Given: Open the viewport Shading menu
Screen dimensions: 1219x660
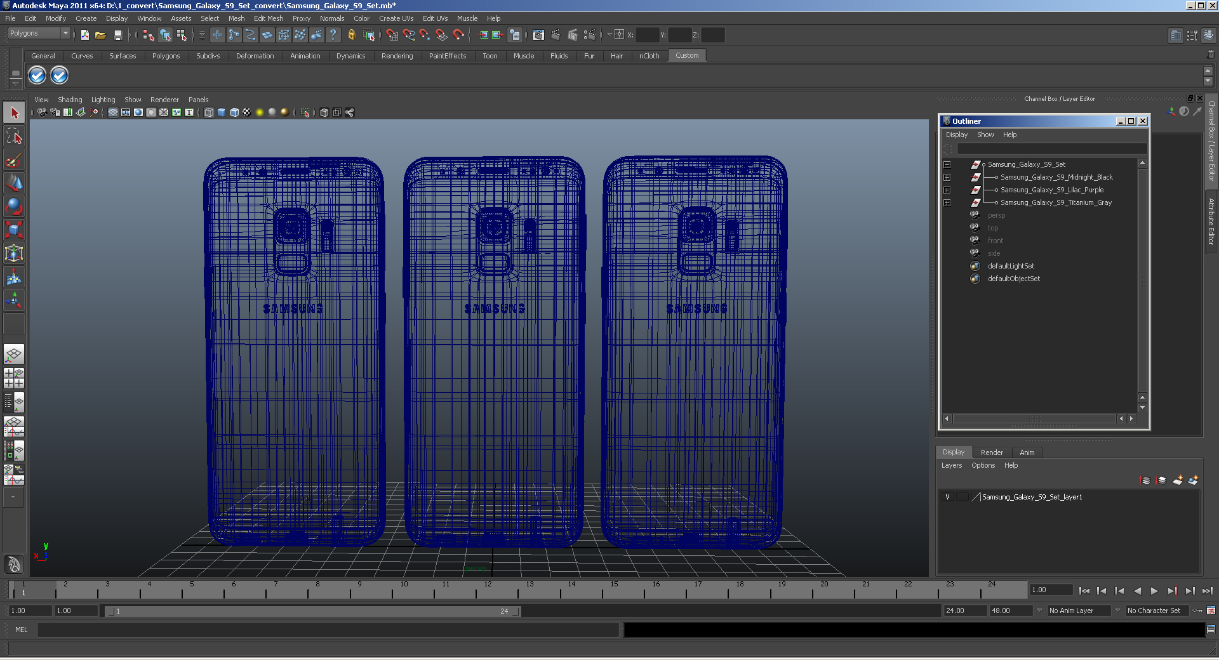Looking at the screenshot, I should coord(70,100).
